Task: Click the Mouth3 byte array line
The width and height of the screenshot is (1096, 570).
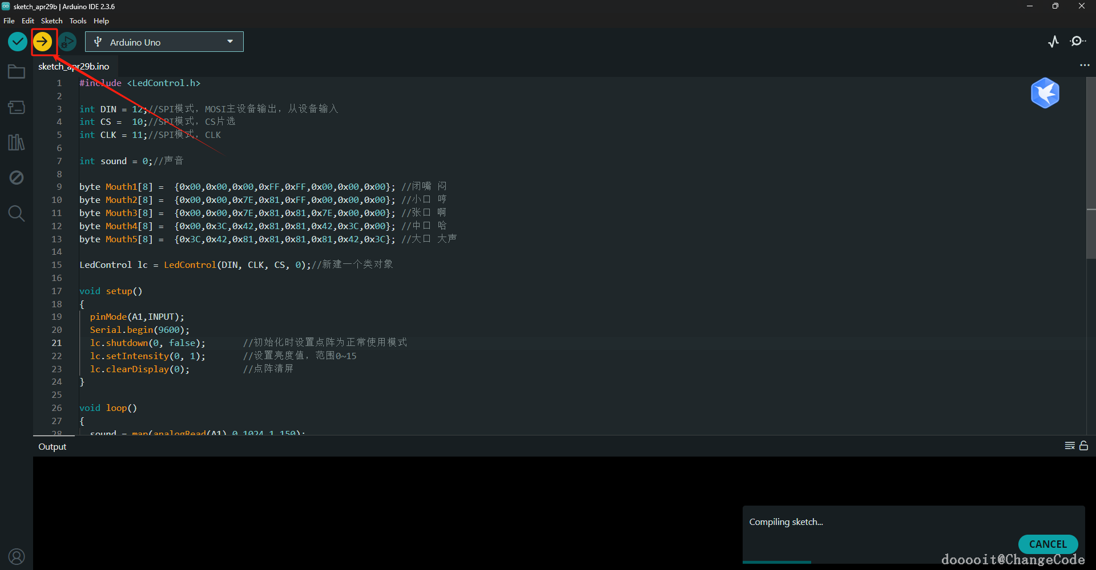Action: (x=263, y=213)
